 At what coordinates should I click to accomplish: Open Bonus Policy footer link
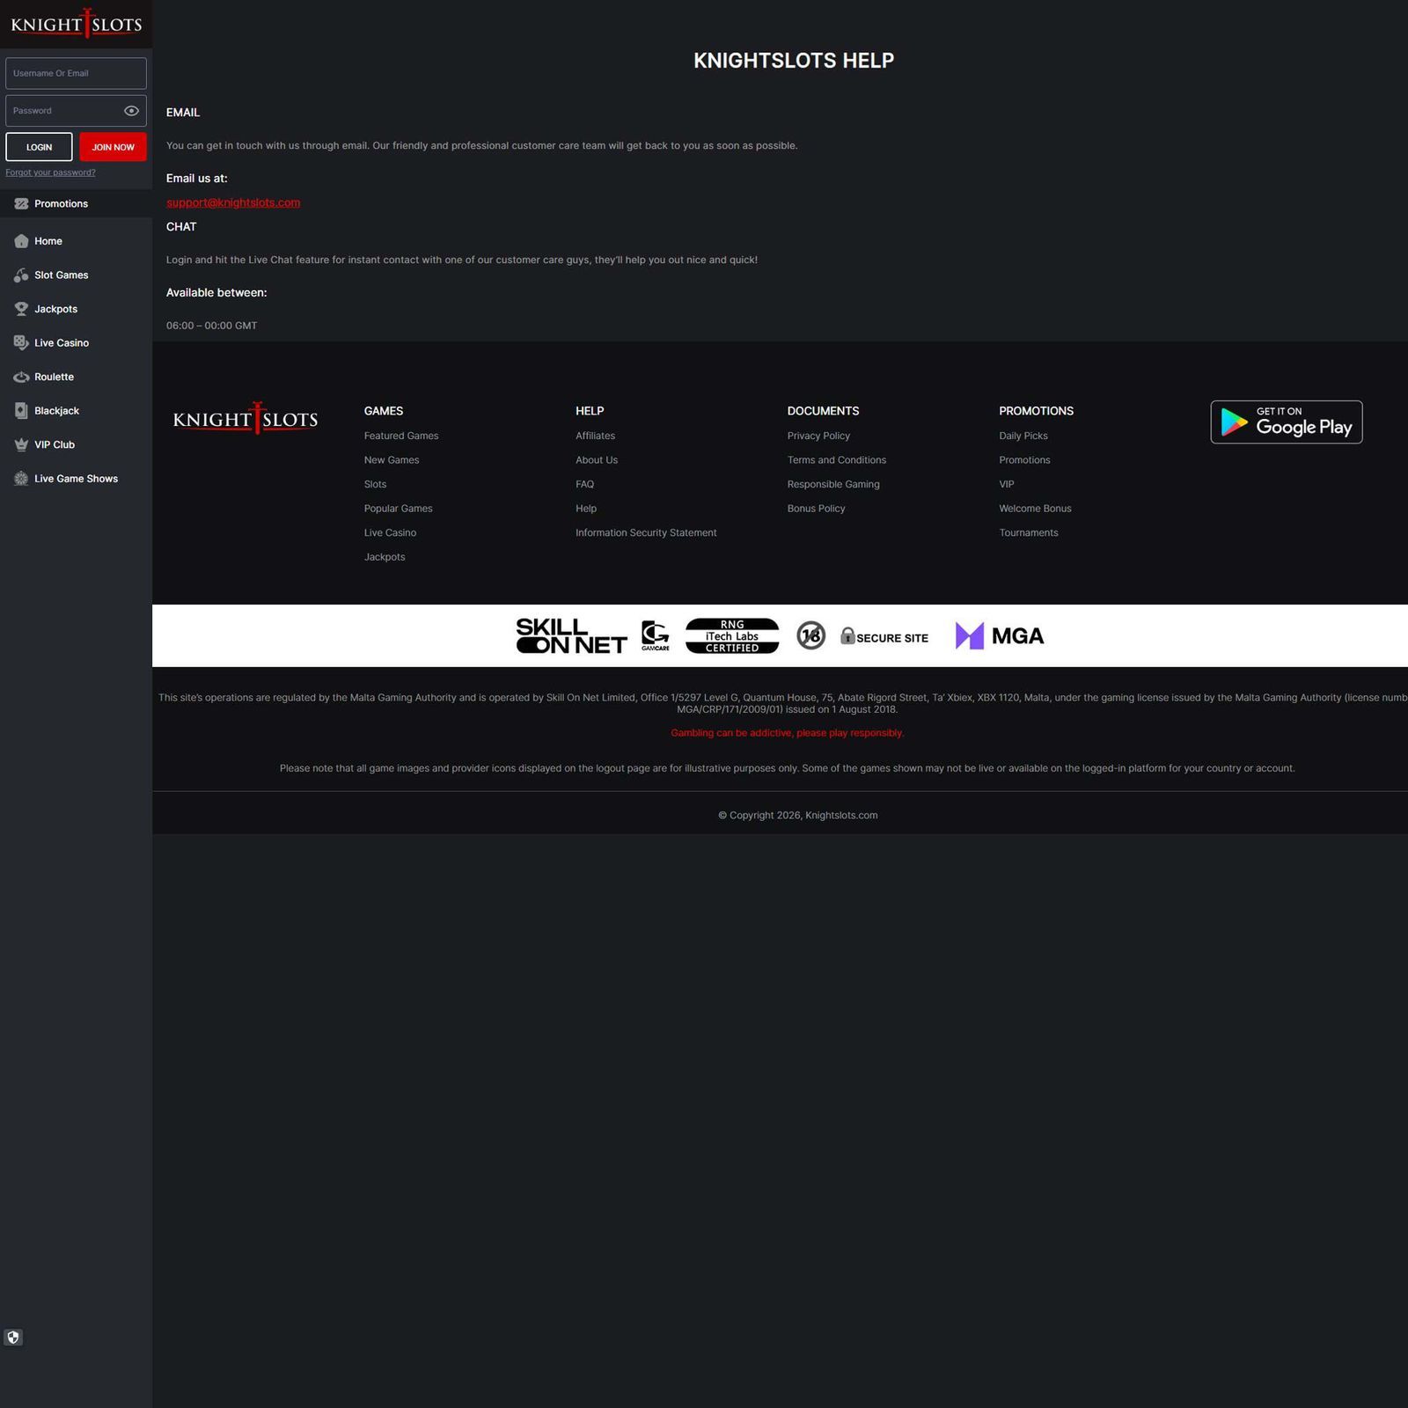tap(816, 509)
